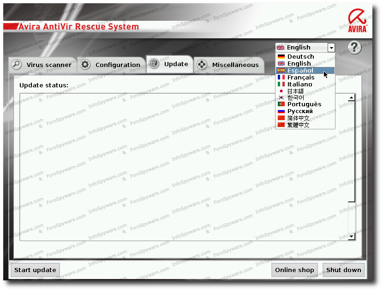Image resolution: width=383 pixels, height=291 pixels.
Task: Click the magnifier icon on Virus scanner tab
Action: (17, 65)
